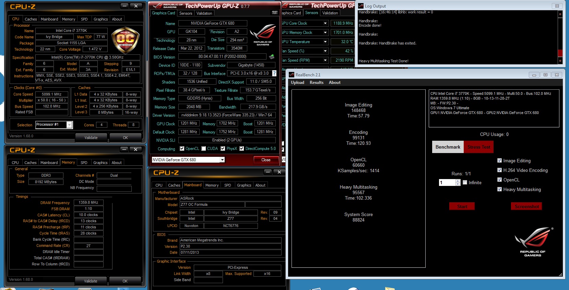The height and width of the screenshot is (290, 569).
Task: Open the About menu in RealBench
Action: tap(335, 83)
